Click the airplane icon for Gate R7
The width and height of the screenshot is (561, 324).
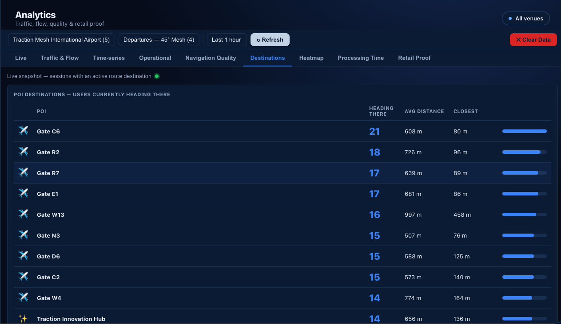click(x=23, y=173)
